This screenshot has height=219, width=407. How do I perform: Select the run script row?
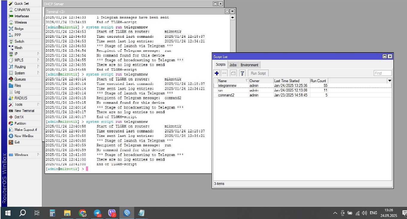[302, 90]
